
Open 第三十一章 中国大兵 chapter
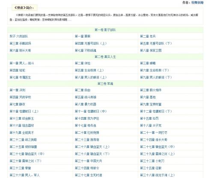[x=89, y=161]
